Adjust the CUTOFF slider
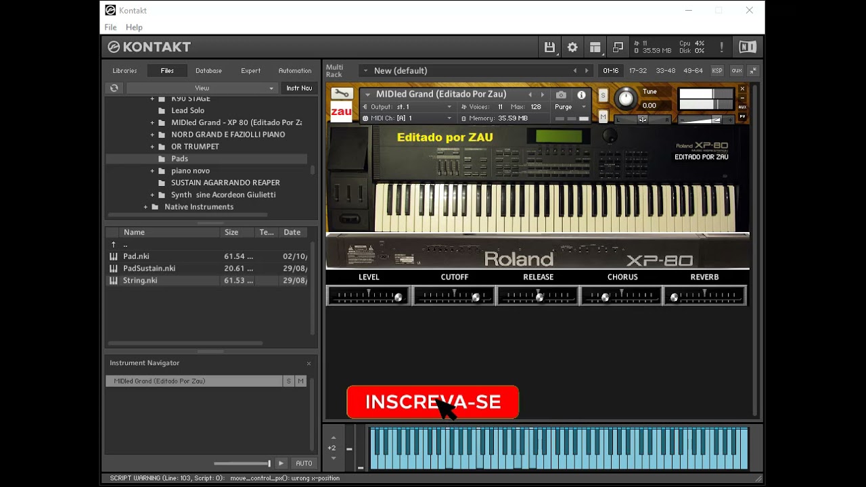 [454, 296]
